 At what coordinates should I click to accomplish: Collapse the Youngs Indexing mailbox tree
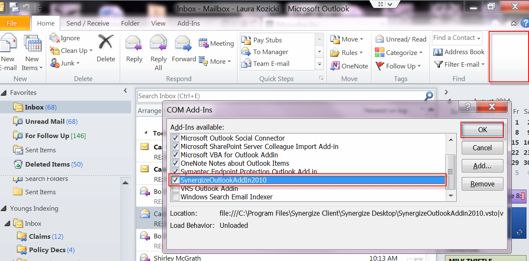pyautogui.click(x=3, y=209)
